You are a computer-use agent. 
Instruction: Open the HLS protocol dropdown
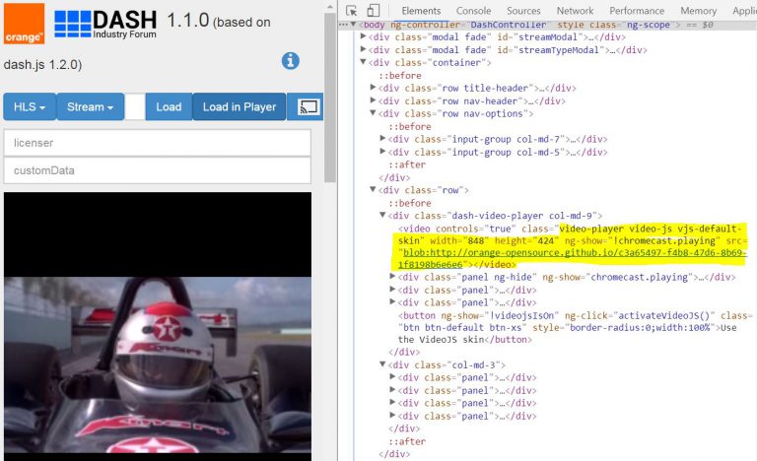point(30,107)
